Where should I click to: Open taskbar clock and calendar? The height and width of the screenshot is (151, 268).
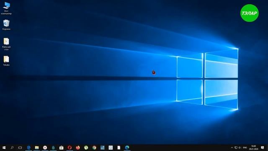pos(253,148)
